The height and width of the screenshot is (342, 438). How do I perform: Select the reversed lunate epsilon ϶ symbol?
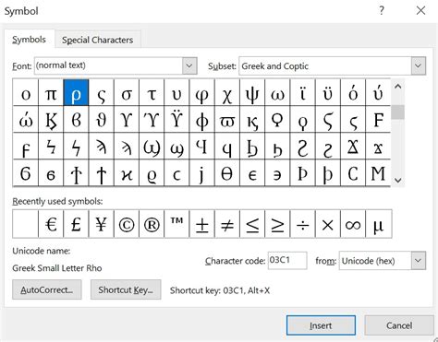point(277,173)
